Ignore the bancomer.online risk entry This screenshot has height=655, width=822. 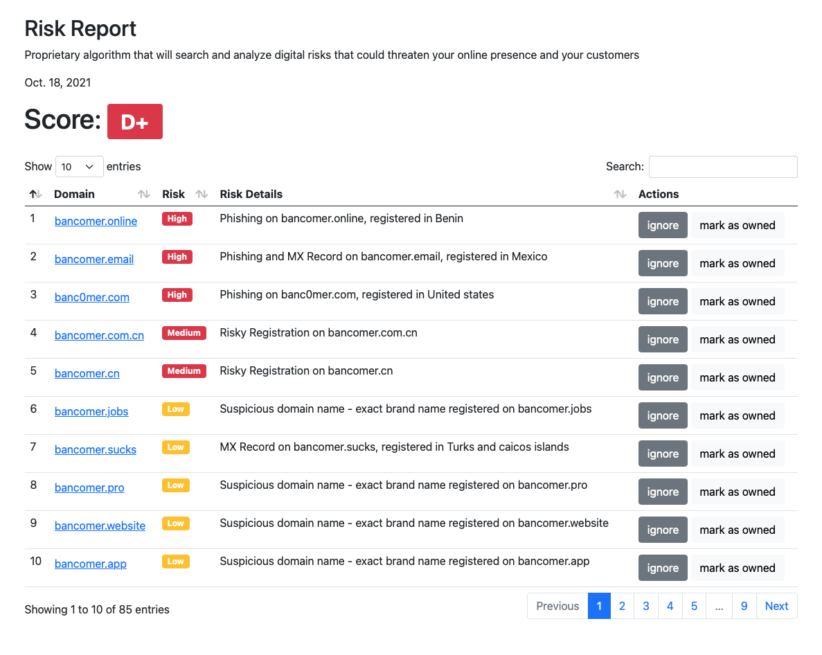(x=663, y=225)
